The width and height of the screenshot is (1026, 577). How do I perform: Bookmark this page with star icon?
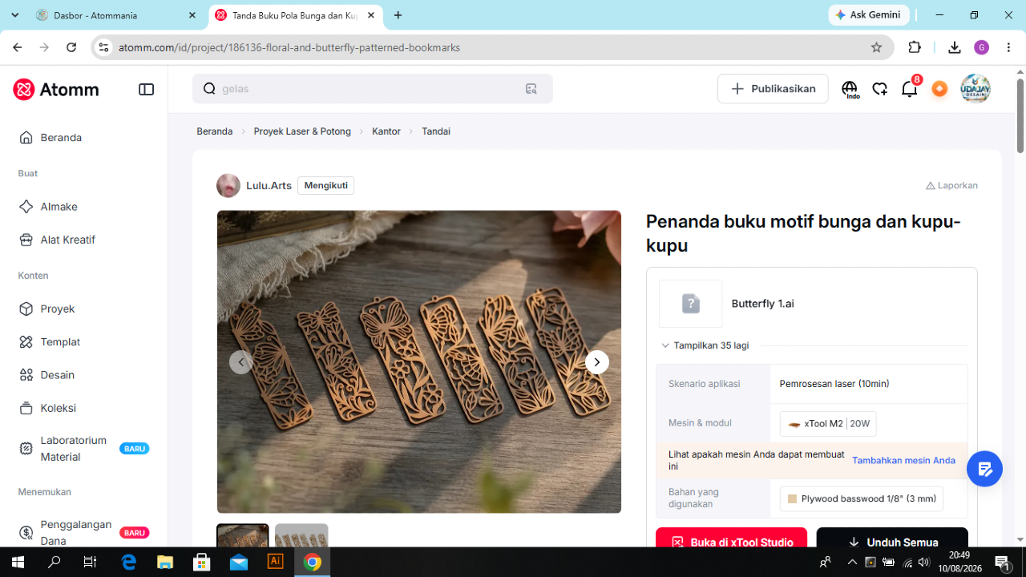pyautogui.click(x=876, y=47)
